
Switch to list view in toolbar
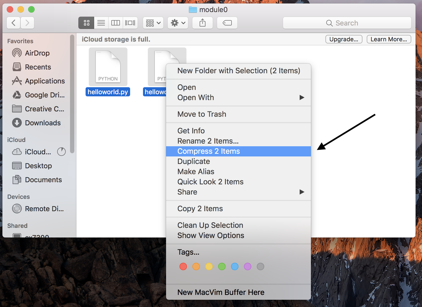pos(101,23)
